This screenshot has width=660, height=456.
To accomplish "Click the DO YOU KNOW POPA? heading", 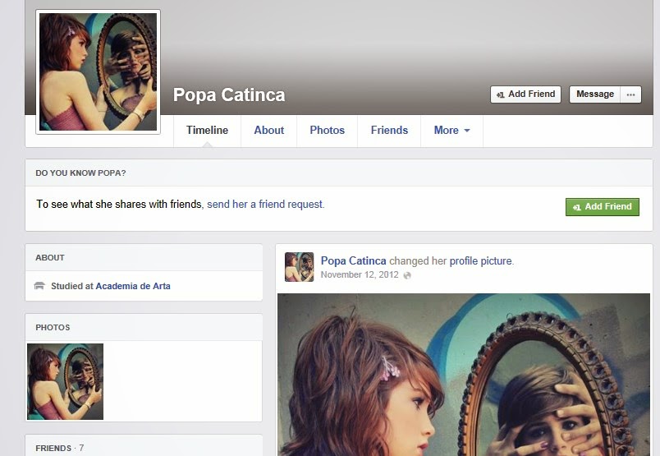I will [80, 173].
